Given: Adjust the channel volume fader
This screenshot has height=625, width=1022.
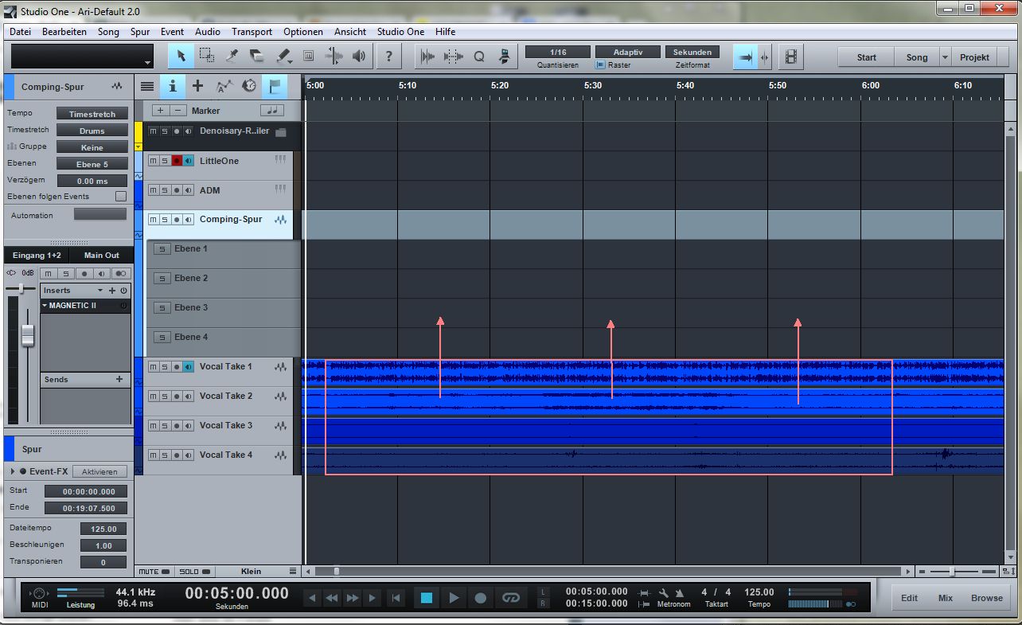Looking at the screenshot, I should click(28, 336).
